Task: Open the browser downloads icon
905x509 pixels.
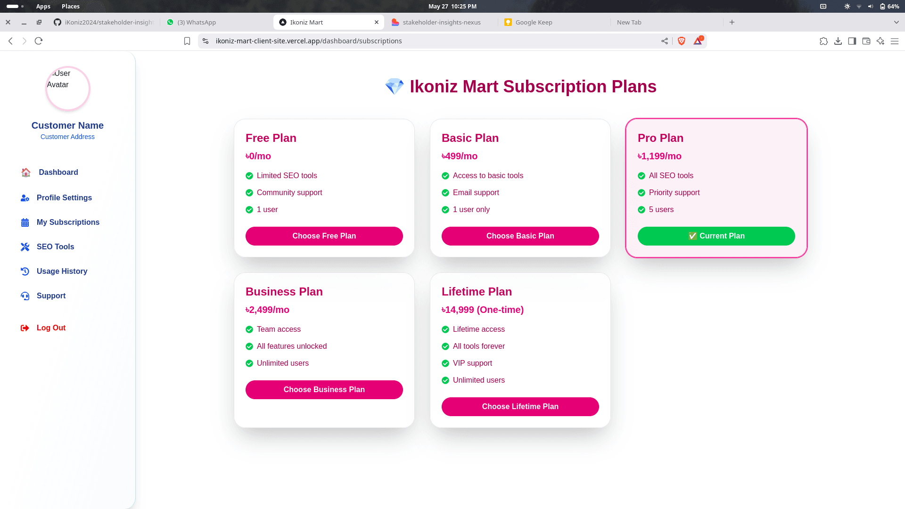Action: point(838,41)
